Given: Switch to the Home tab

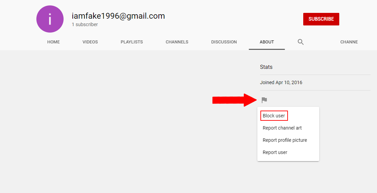Looking at the screenshot, I should point(53,42).
